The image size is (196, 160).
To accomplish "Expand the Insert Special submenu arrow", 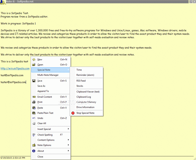I will [68, 129].
